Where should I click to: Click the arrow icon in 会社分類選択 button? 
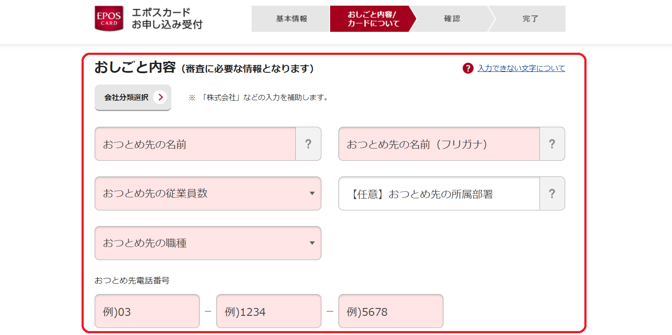pyautogui.click(x=160, y=97)
